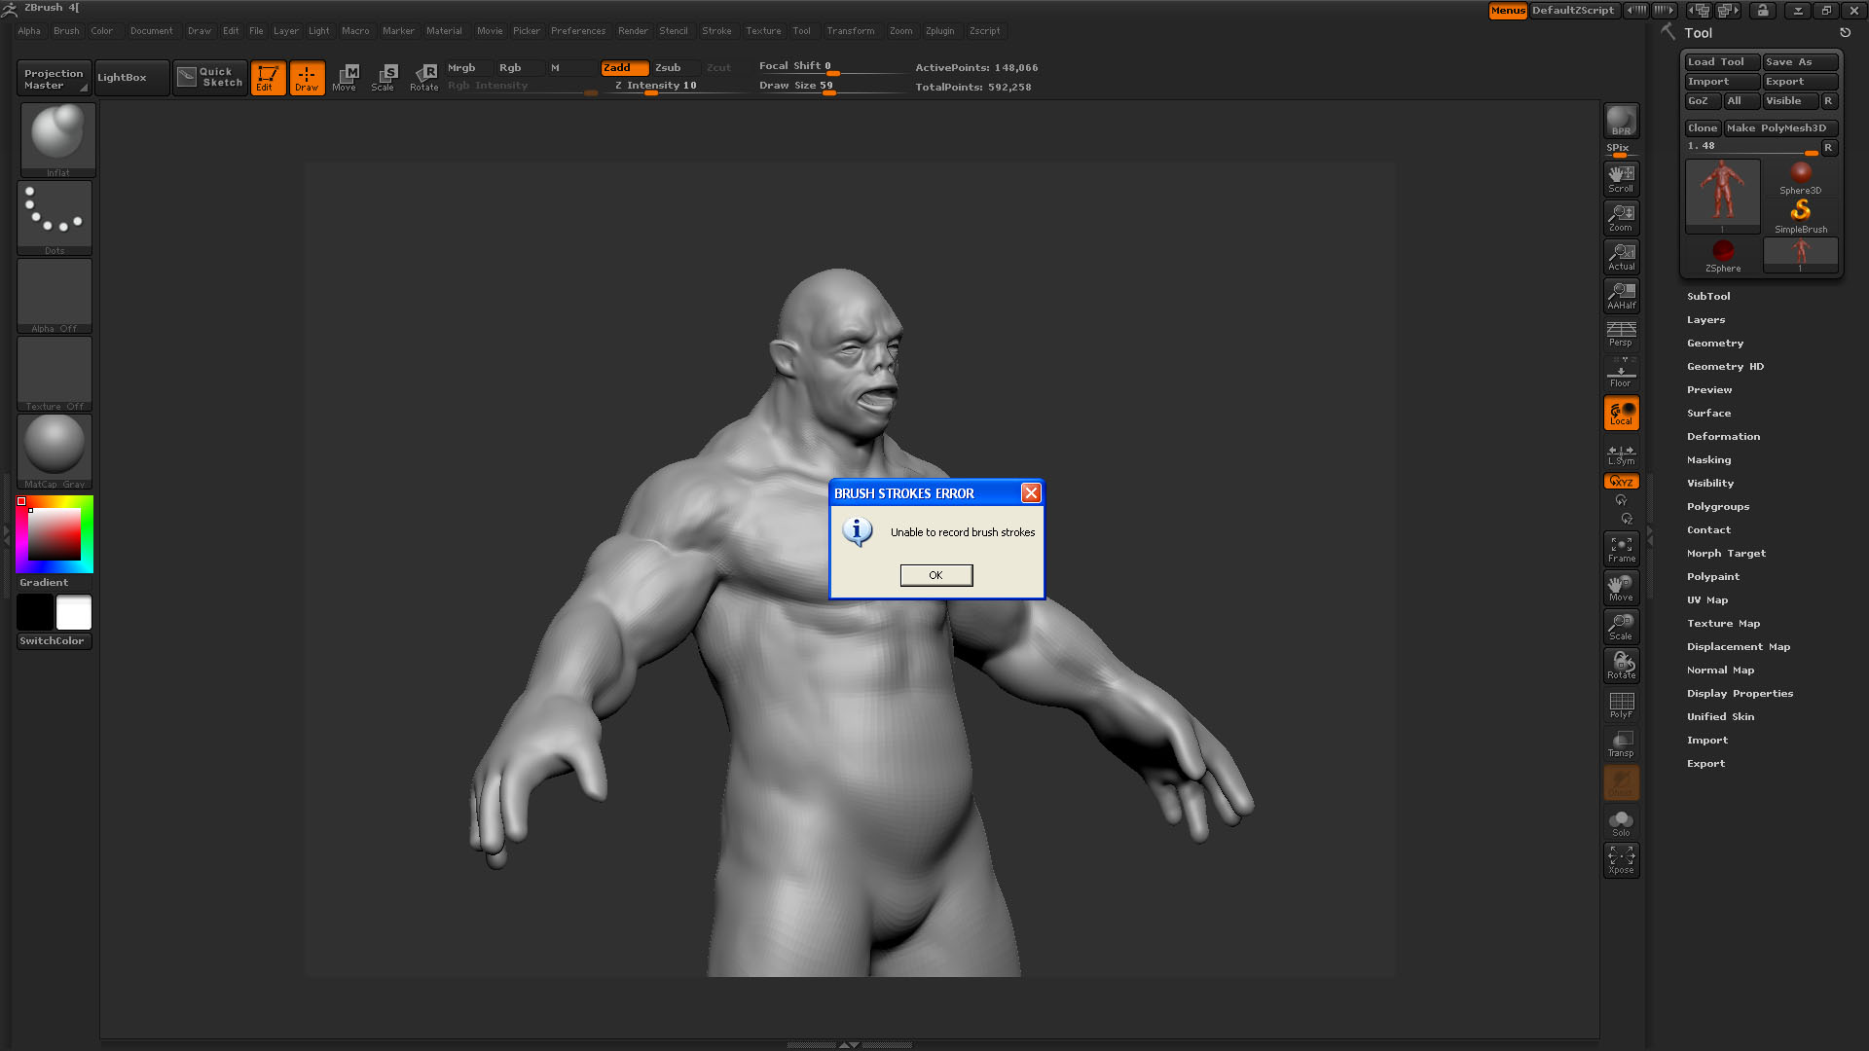The height and width of the screenshot is (1051, 1869).
Task: Open the Preferences menu
Action: tap(577, 31)
